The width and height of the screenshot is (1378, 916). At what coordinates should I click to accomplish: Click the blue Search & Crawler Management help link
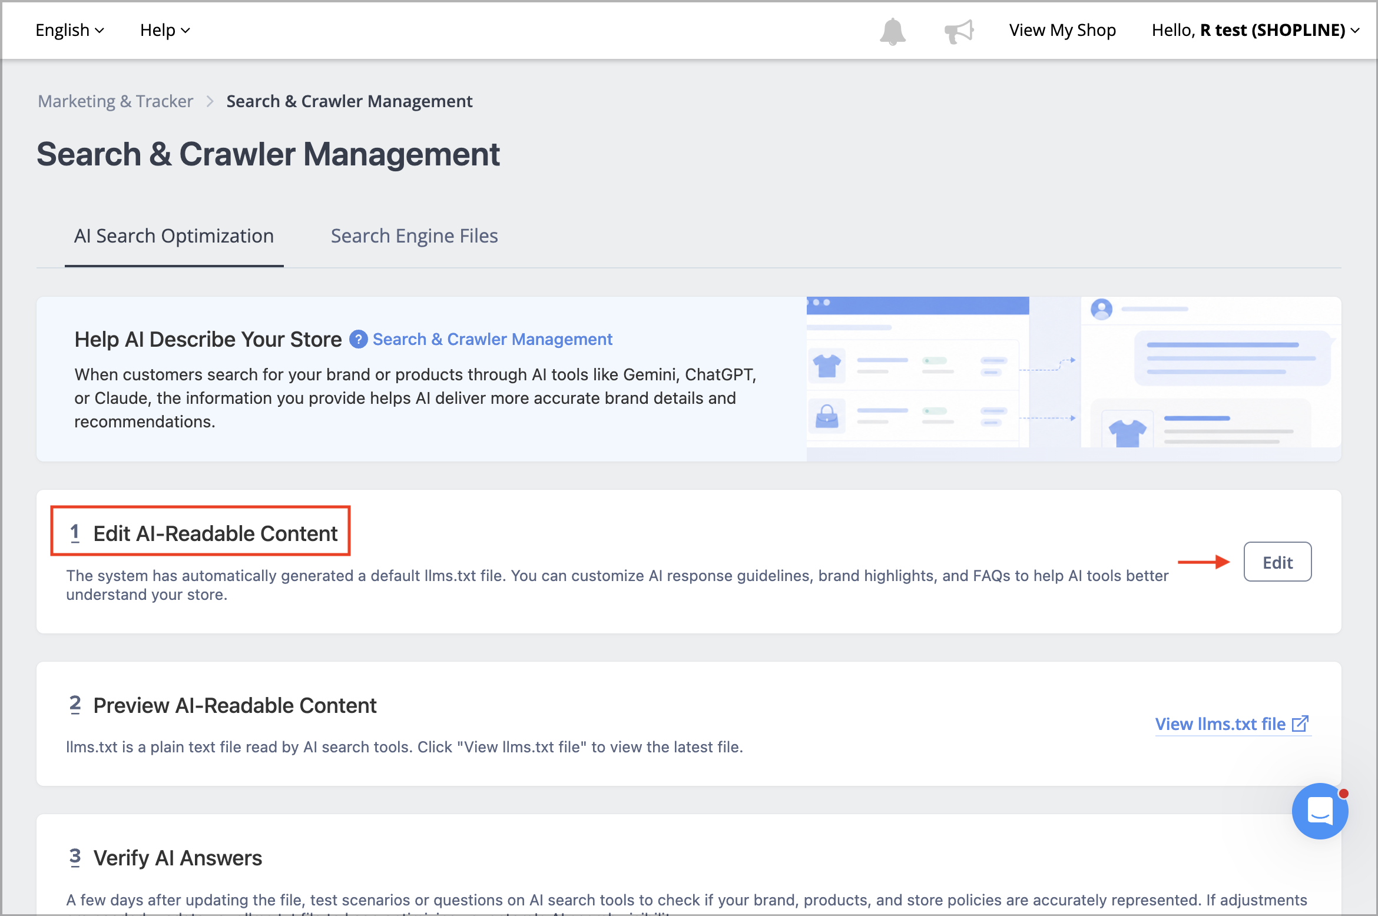point(492,339)
